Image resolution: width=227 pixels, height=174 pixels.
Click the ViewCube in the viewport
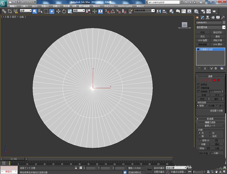click(184, 25)
